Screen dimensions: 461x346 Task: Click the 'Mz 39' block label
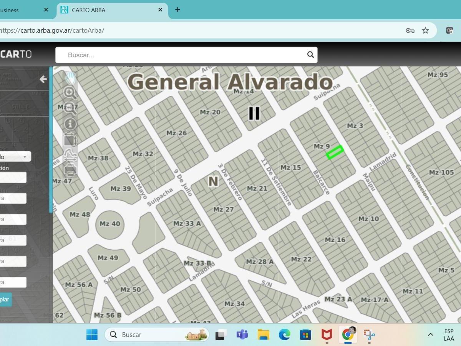point(121,189)
